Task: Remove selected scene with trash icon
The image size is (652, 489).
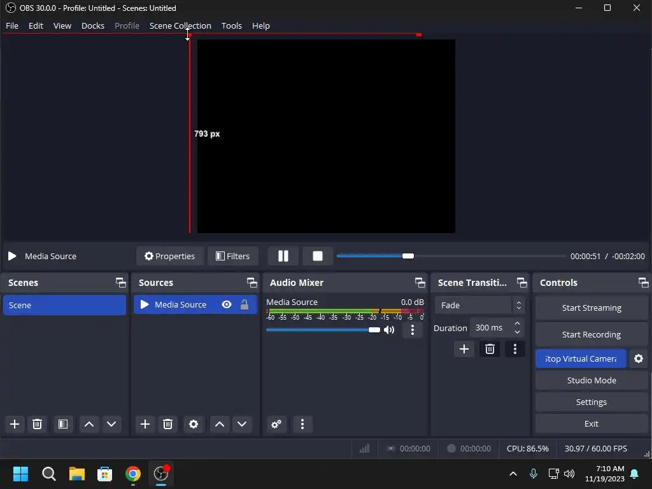Action: click(37, 425)
